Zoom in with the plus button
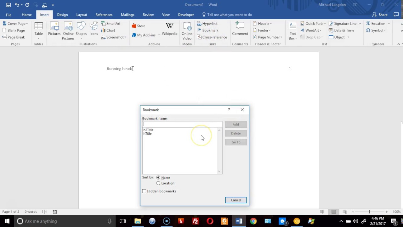The height and width of the screenshot is (227, 403). click(x=387, y=212)
